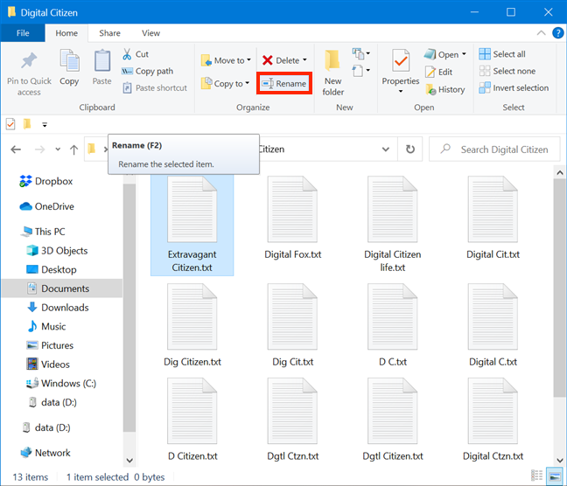Select This PC in navigation pane

coord(44,232)
